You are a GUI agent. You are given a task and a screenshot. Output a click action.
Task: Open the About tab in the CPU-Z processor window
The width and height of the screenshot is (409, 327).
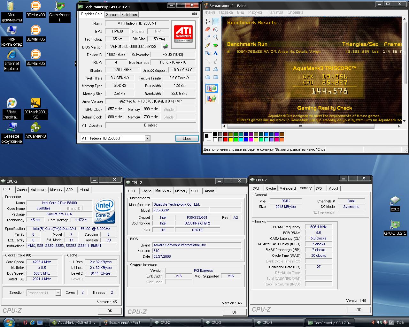coord(84,190)
